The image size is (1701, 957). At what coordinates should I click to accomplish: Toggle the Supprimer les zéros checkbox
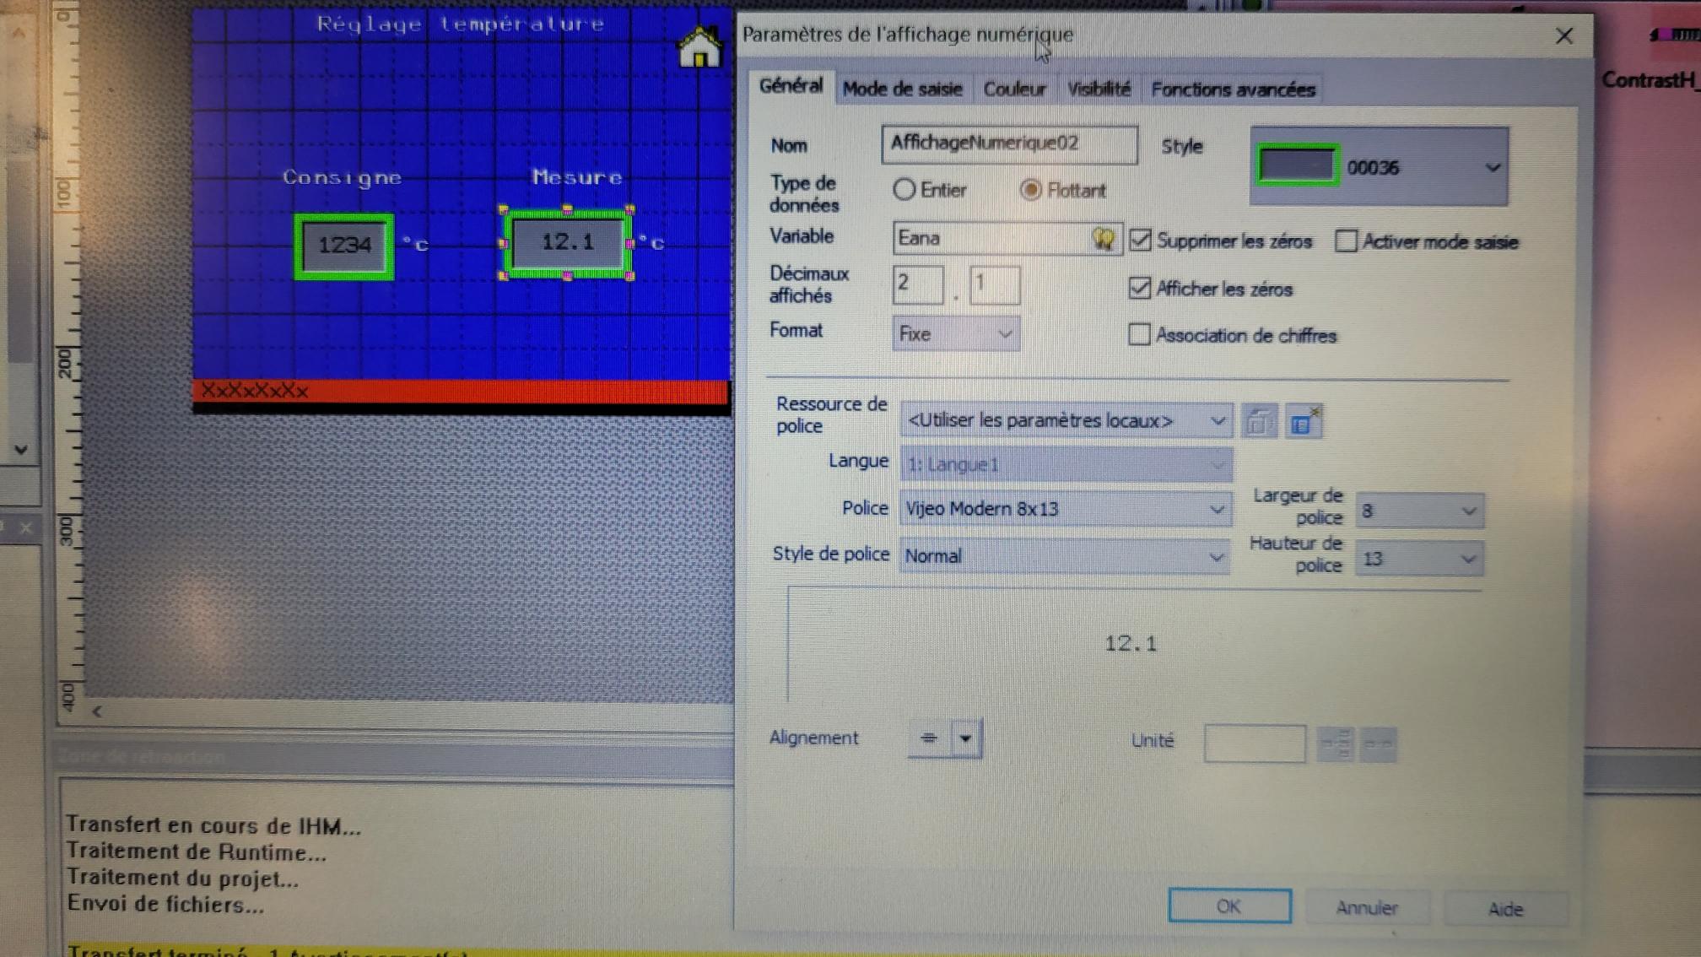coord(1140,241)
